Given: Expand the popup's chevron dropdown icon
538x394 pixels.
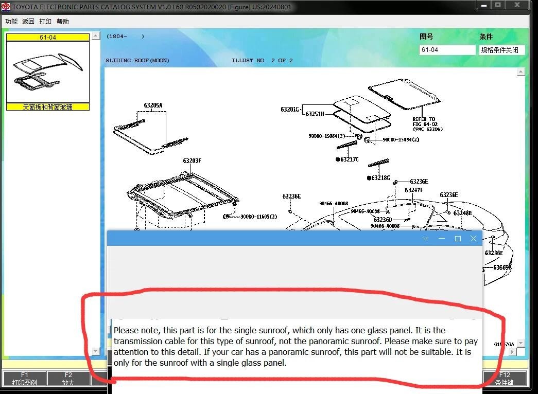Looking at the screenshot, I should click(425, 238).
